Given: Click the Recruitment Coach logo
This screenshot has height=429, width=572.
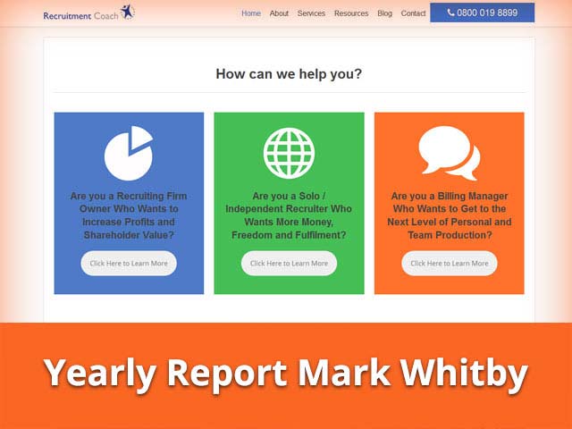Looking at the screenshot, I should 88,13.
